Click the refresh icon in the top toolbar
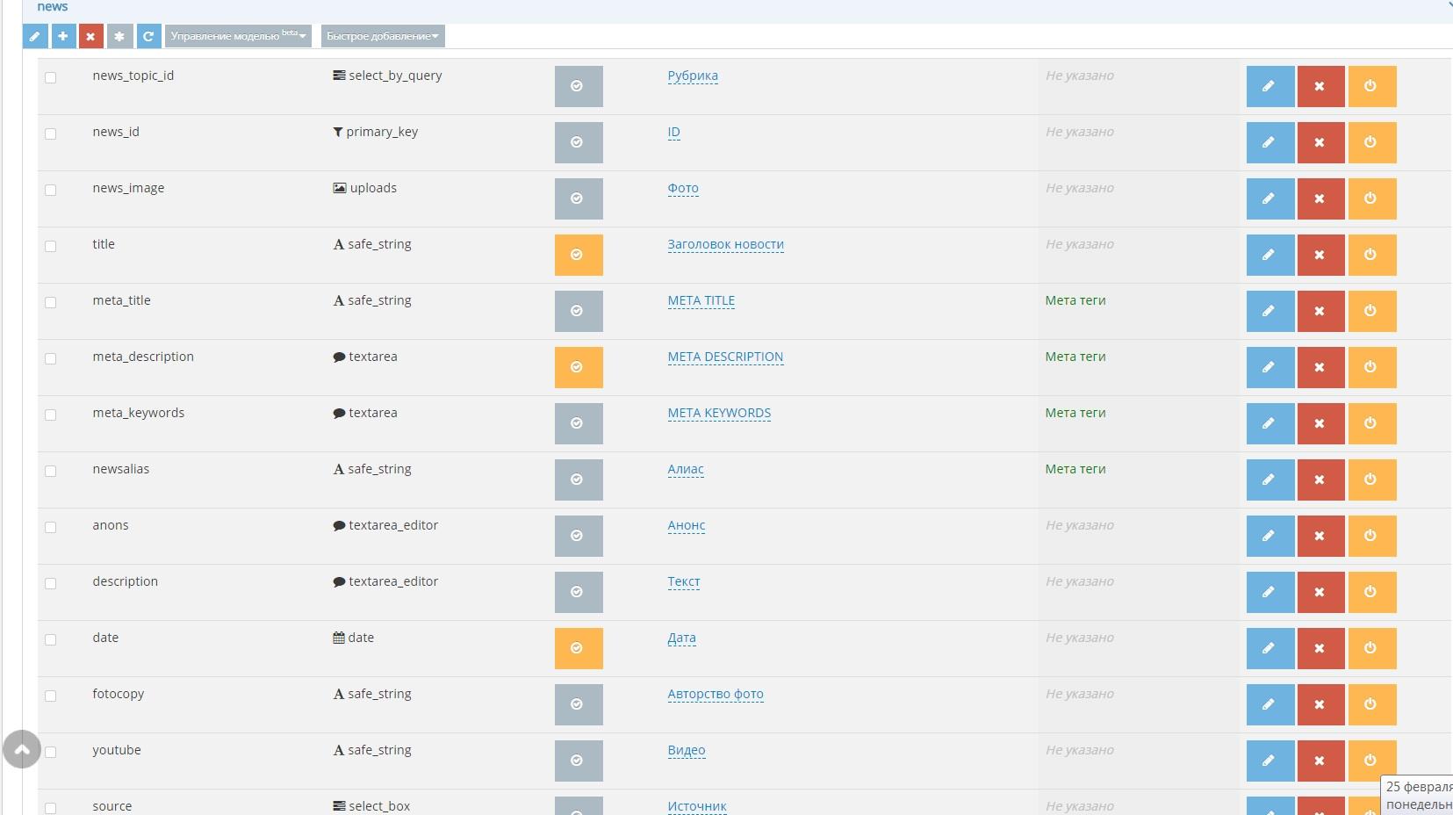 pyautogui.click(x=148, y=36)
